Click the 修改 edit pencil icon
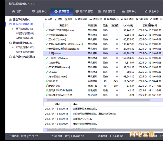The width and height of the screenshot is (163, 141). (x=56, y=20)
